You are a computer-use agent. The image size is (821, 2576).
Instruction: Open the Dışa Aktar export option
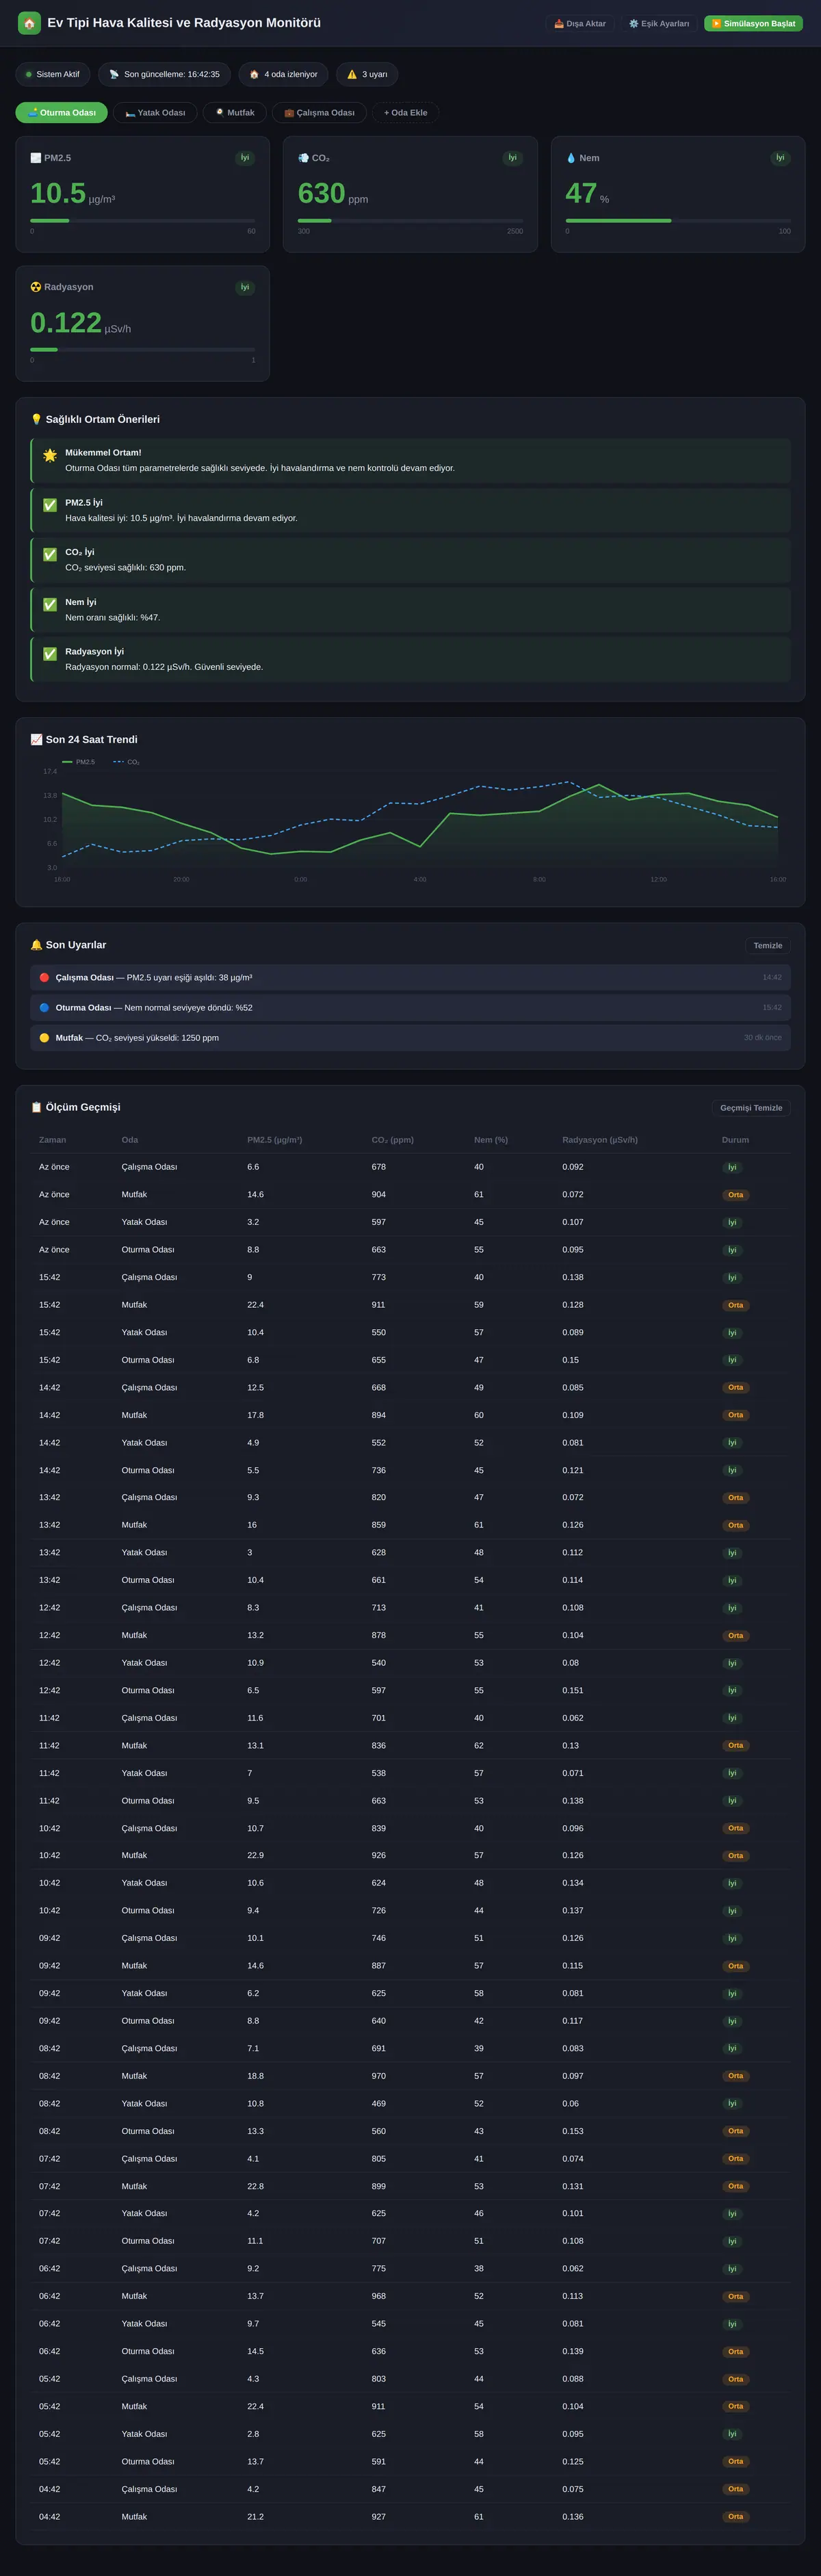coord(580,23)
